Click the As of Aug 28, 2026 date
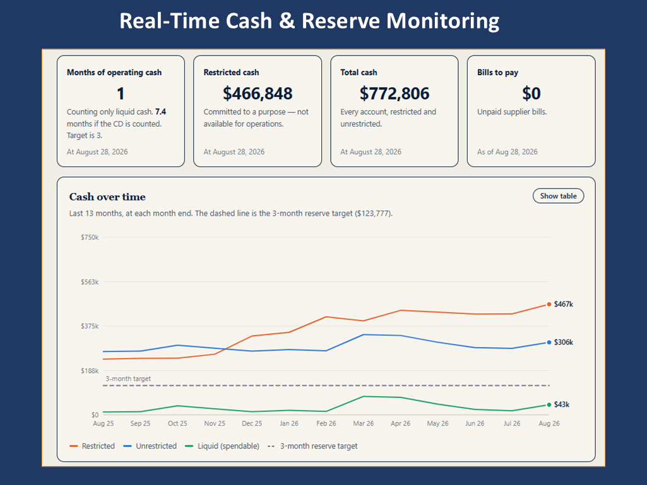The height and width of the screenshot is (485, 647). point(507,152)
